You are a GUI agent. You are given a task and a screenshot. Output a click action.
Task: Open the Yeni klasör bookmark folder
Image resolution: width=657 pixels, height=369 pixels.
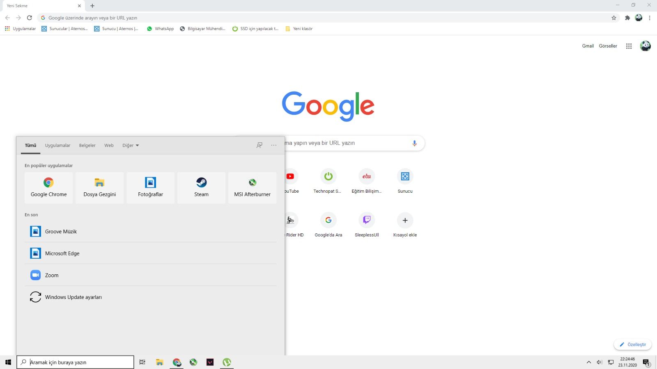pyautogui.click(x=299, y=29)
